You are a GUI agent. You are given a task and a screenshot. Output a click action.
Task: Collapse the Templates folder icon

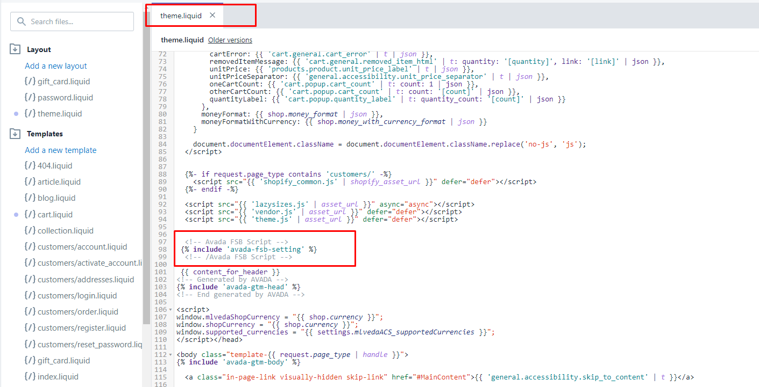pos(15,134)
